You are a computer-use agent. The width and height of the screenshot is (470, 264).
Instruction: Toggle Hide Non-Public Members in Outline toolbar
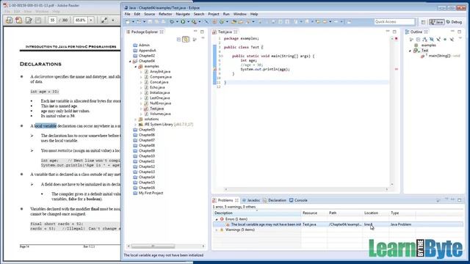(445, 39)
